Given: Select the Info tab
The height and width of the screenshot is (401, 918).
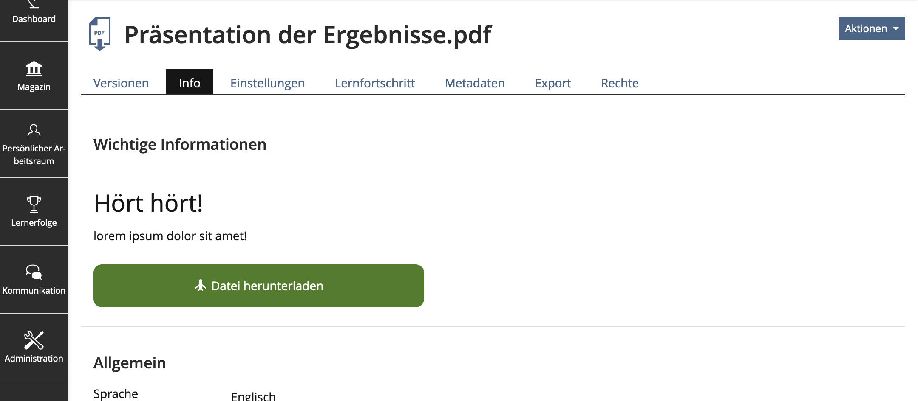Looking at the screenshot, I should point(190,83).
